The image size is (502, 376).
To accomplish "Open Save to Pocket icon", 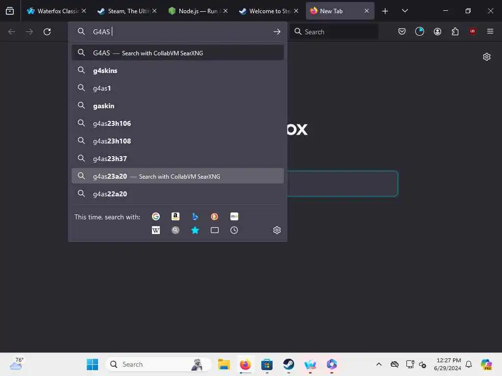I will click(x=402, y=31).
